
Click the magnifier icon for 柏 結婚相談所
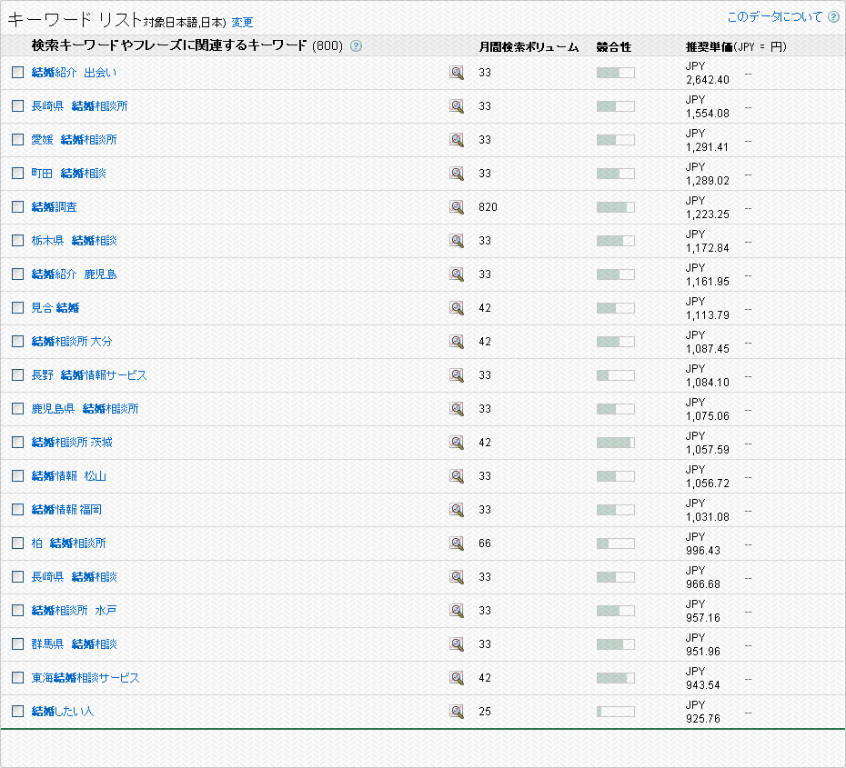pos(457,544)
